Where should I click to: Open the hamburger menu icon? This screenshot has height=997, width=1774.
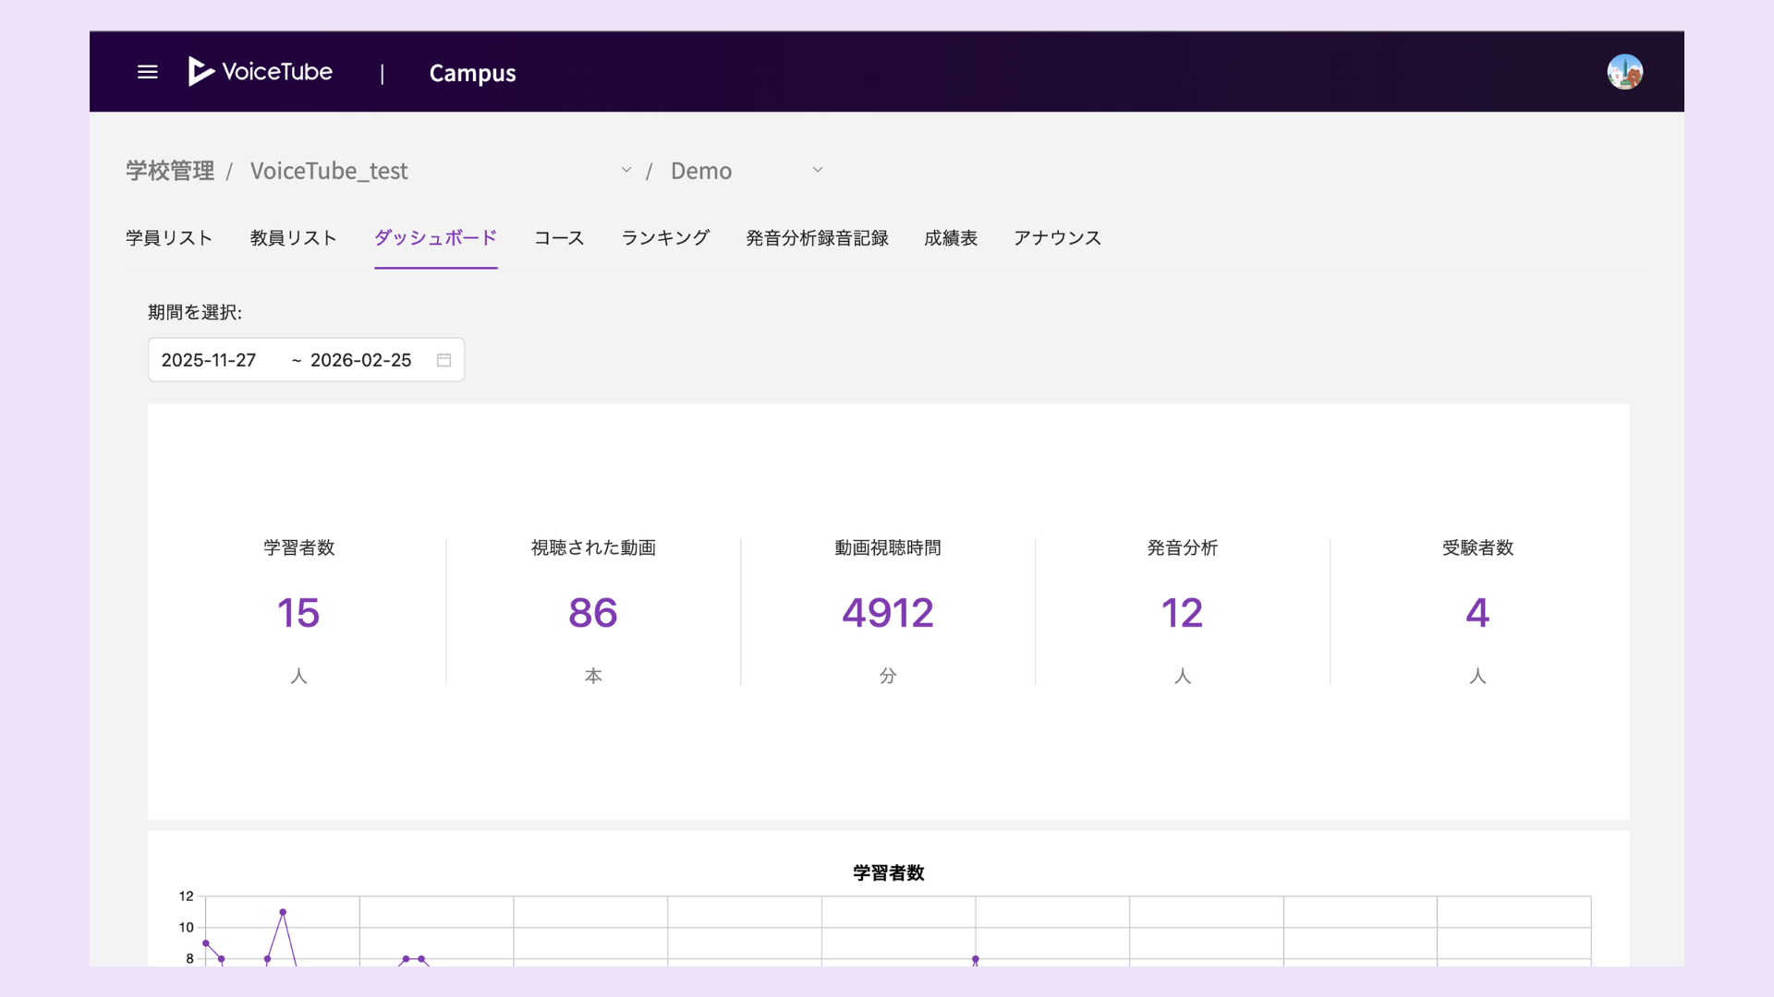coord(148,72)
